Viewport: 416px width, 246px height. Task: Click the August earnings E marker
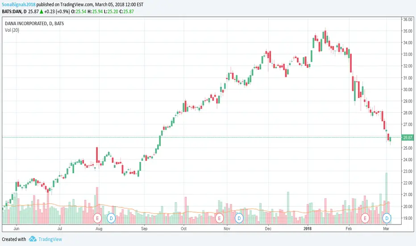97,218
